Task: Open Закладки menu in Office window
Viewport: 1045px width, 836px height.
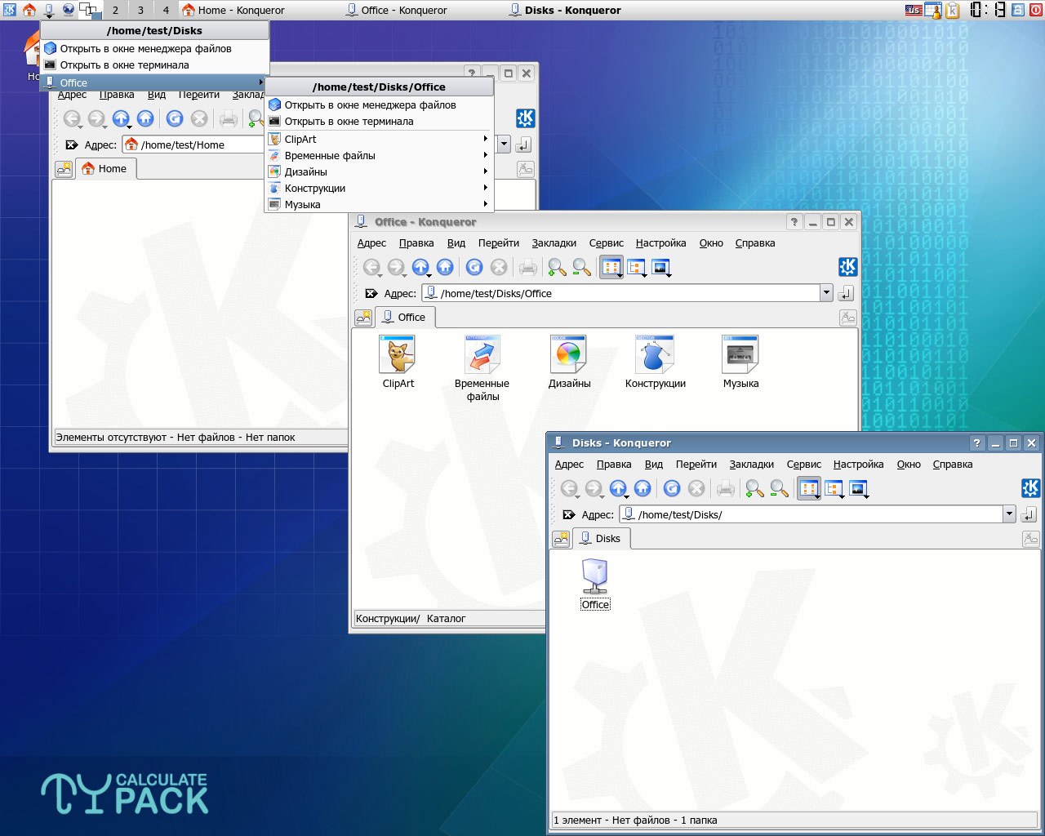Action: coord(554,242)
